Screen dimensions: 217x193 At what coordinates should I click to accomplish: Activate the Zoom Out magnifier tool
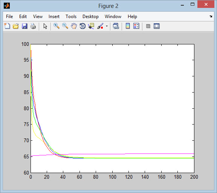[65, 26]
